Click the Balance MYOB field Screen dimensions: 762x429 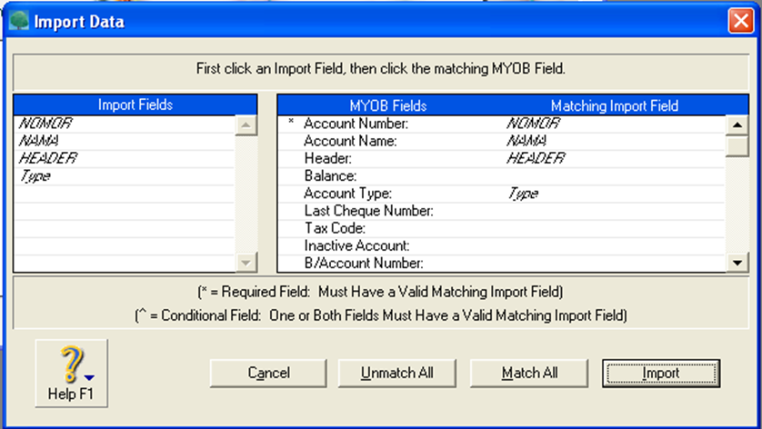click(330, 176)
